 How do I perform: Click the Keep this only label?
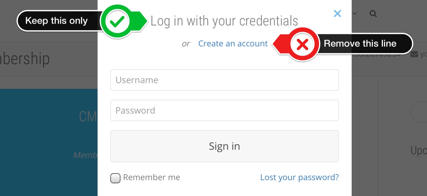(x=56, y=21)
